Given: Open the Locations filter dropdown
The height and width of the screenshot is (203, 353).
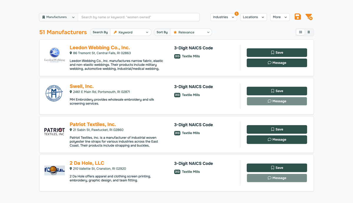Looking at the screenshot, I should coord(254,17).
